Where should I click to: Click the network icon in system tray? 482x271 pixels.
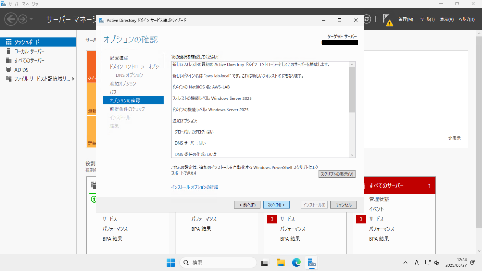(428, 263)
